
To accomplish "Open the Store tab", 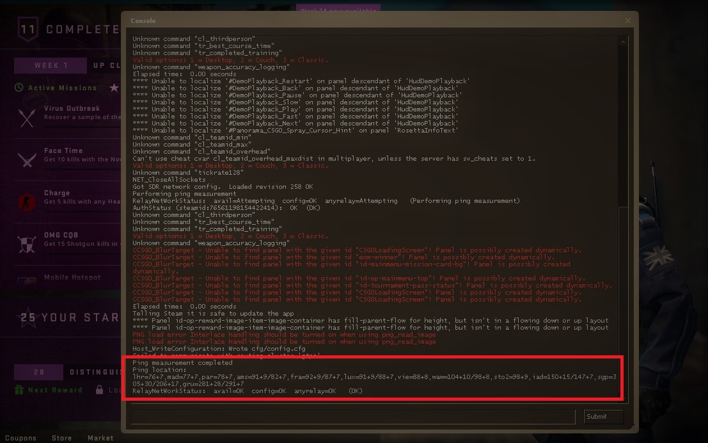I will [x=61, y=438].
